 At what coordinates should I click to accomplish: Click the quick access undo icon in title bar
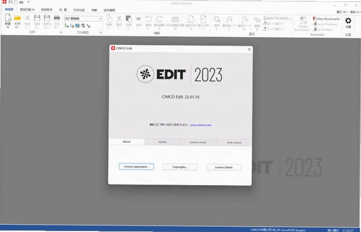click(16, 2)
